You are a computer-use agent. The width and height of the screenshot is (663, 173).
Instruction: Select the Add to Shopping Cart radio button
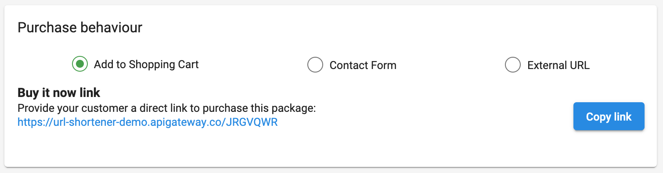tap(79, 64)
